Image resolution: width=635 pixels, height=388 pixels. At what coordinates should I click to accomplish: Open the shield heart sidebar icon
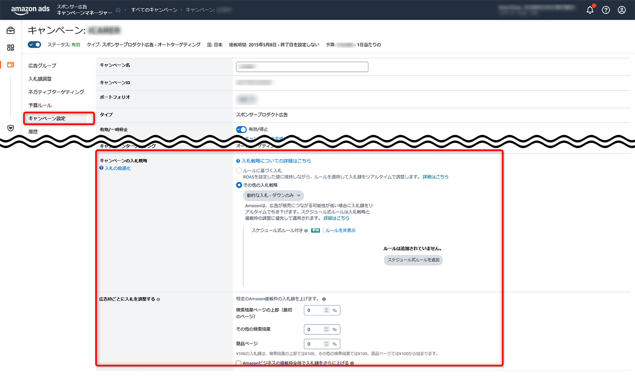coord(10,128)
